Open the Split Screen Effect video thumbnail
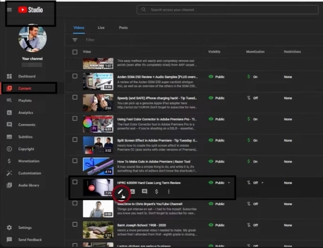This screenshot has width=323, height=248. coord(98,145)
